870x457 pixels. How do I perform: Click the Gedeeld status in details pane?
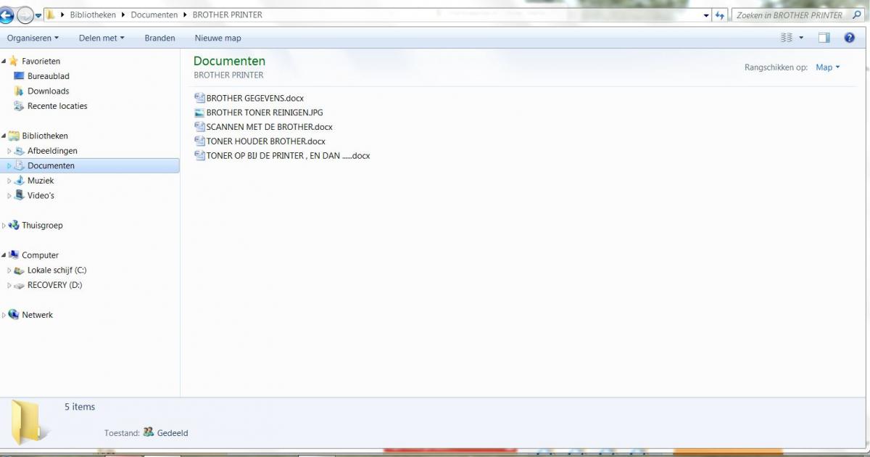[x=173, y=433]
